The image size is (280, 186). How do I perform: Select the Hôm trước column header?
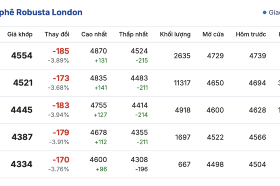(x=251, y=34)
